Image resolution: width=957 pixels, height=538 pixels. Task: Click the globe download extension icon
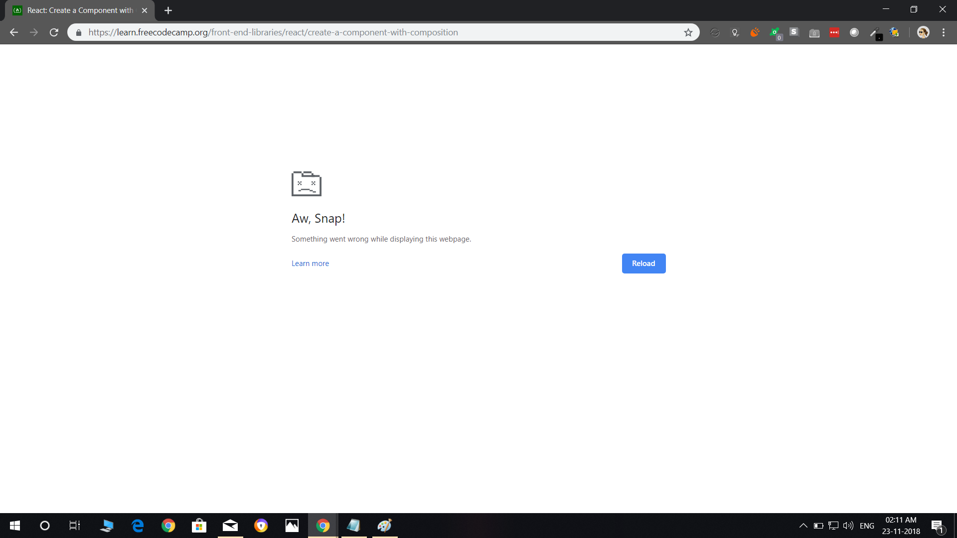tap(895, 32)
